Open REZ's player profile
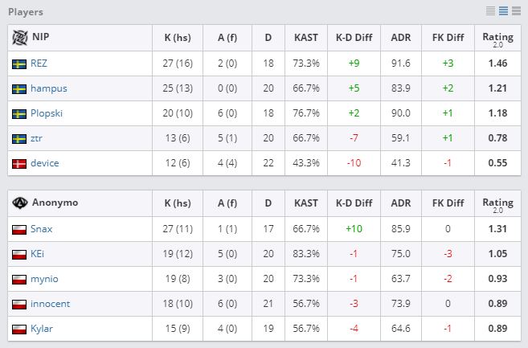This screenshot has width=528, height=348. [x=39, y=63]
